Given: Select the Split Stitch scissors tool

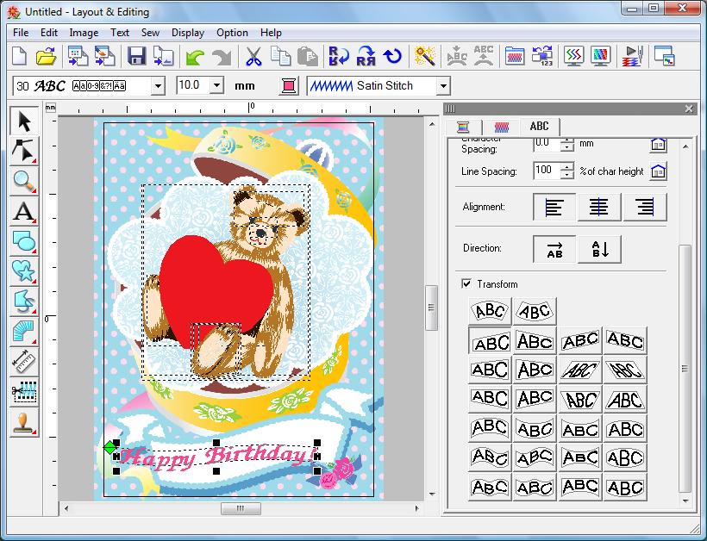Looking at the screenshot, I should [24, 392].
